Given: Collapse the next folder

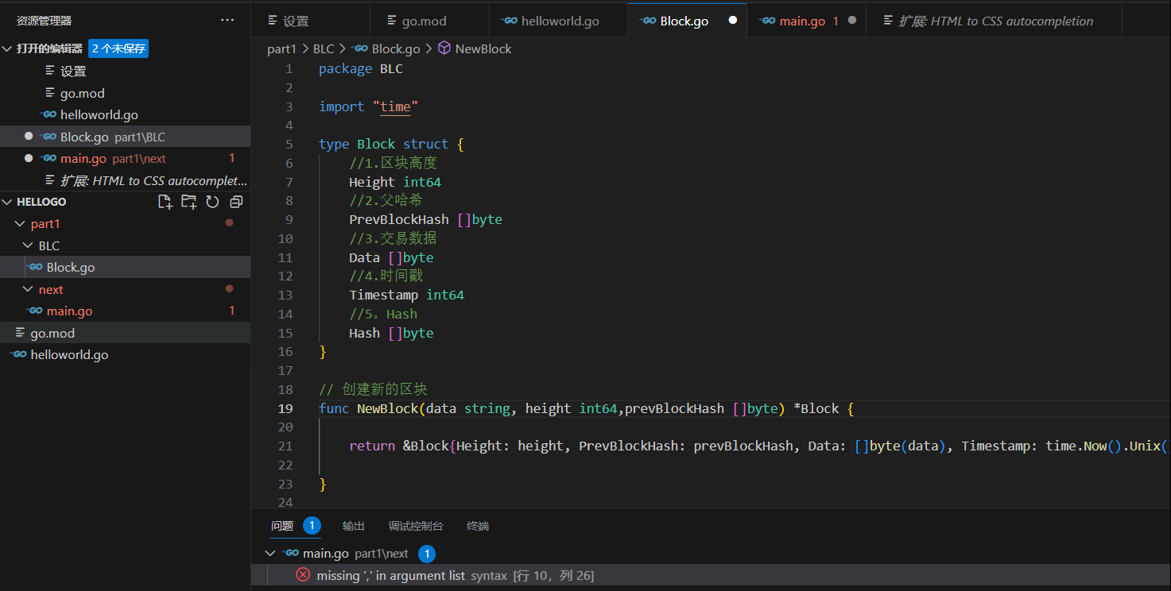Looking at the screenshot, I should click(x=29, y=289).
